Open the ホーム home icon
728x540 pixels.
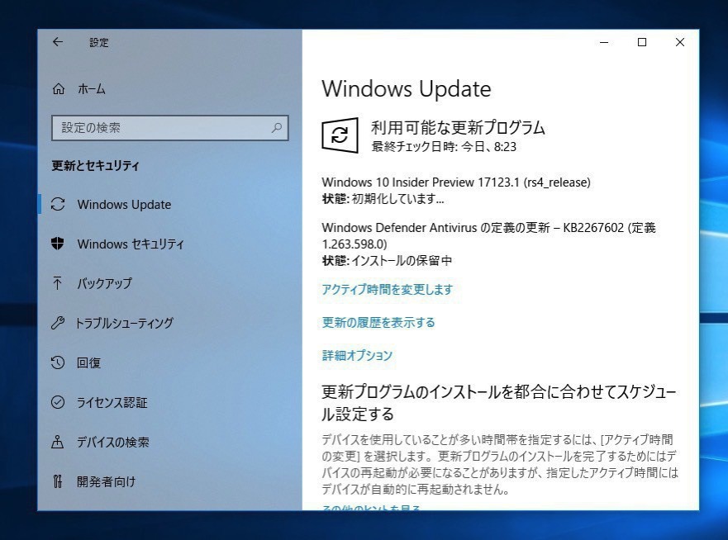click(59, 88)
